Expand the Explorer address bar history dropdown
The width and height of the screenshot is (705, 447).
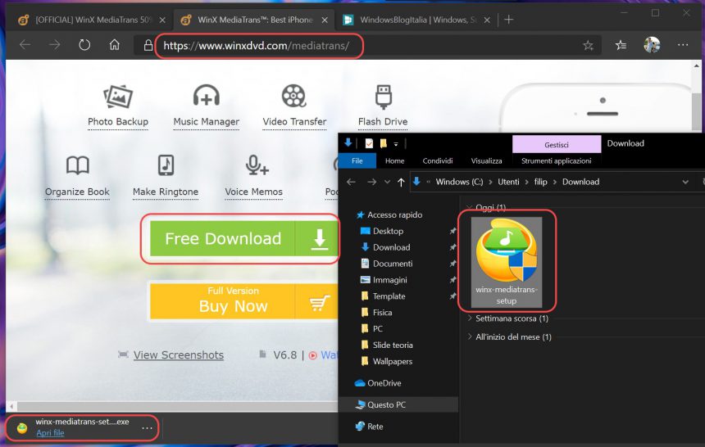point(685,182)
